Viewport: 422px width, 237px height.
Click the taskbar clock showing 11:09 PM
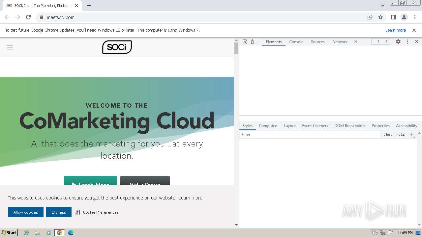point(405,233)
